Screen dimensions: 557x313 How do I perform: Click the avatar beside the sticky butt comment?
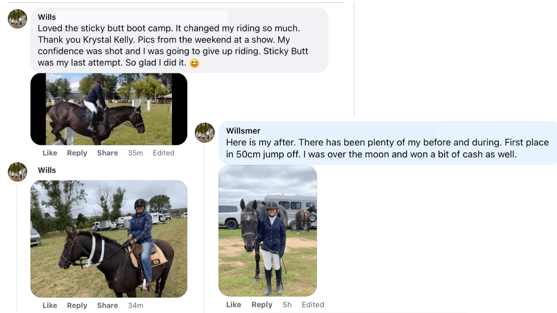pyautogui.click(x=18, y=19)
